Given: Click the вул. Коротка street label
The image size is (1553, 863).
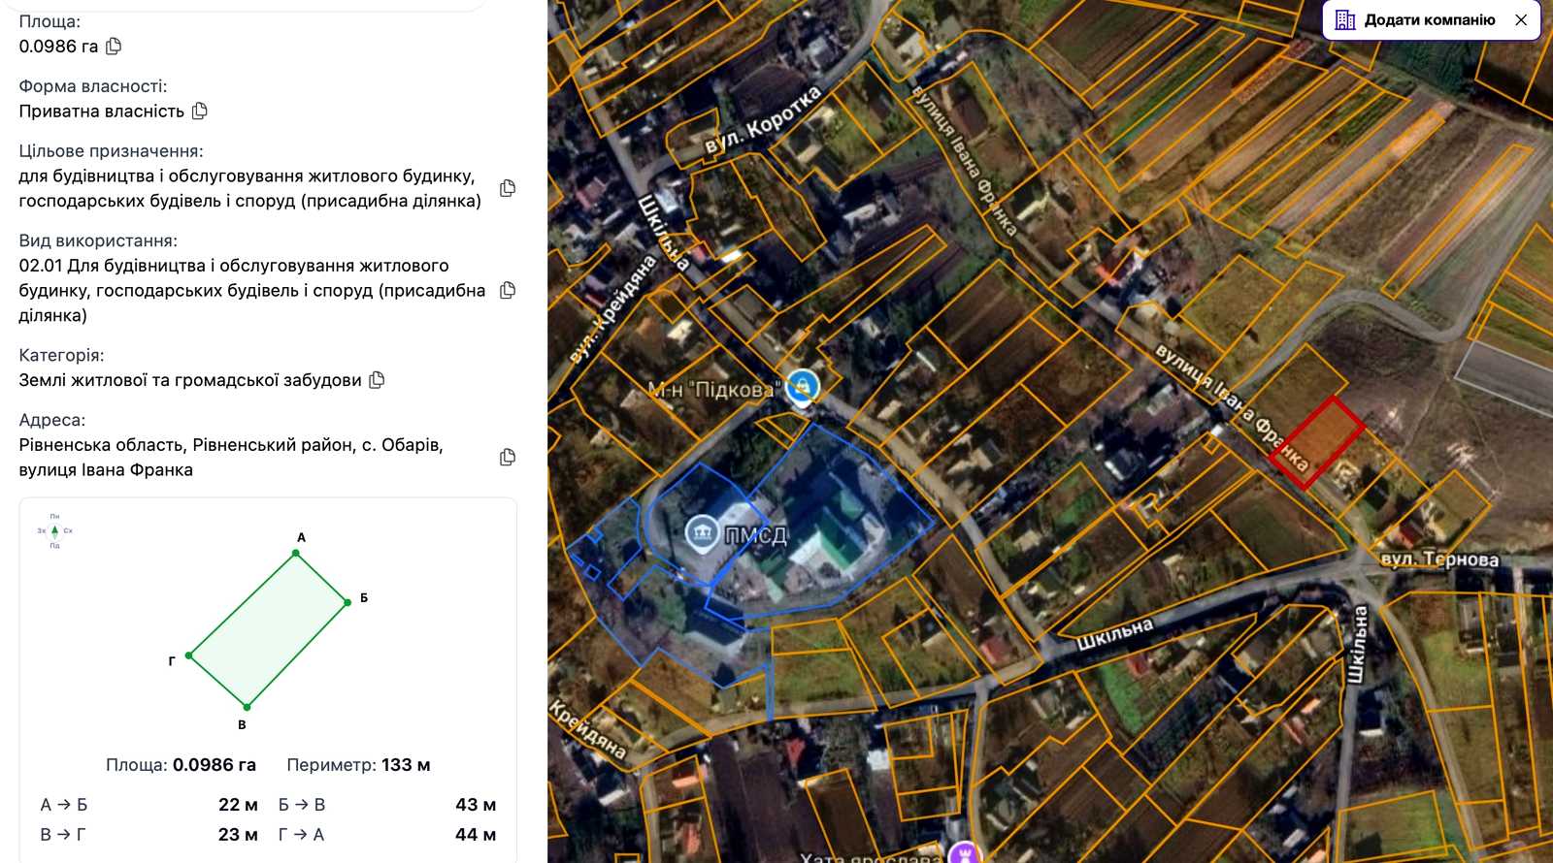Looking at the screenshot, I should point(764,120).
